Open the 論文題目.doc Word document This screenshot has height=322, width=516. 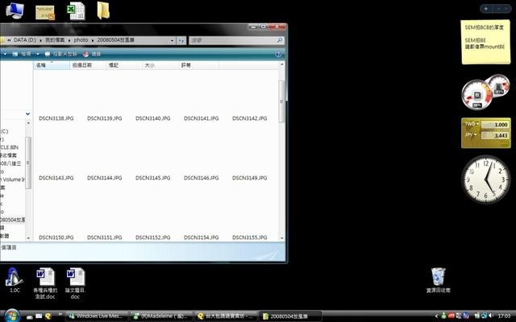coord(75,283)
